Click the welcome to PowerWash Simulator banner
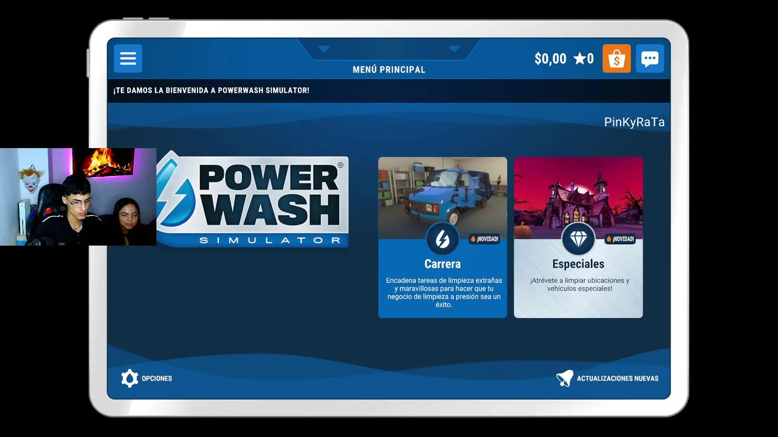The height and width of the screenshot is (437, 778). (x=389, y=90)
